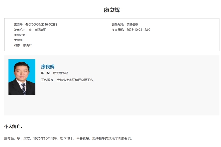This screenshot has height=147, width=221.
Task: Select the date 2025-10-24 12:00
Action: tap(138, 30)
